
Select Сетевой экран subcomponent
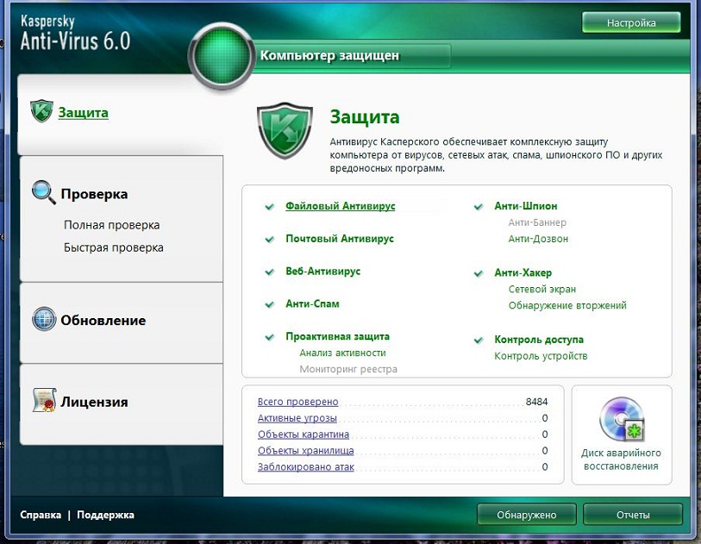[x=542, y=289]
